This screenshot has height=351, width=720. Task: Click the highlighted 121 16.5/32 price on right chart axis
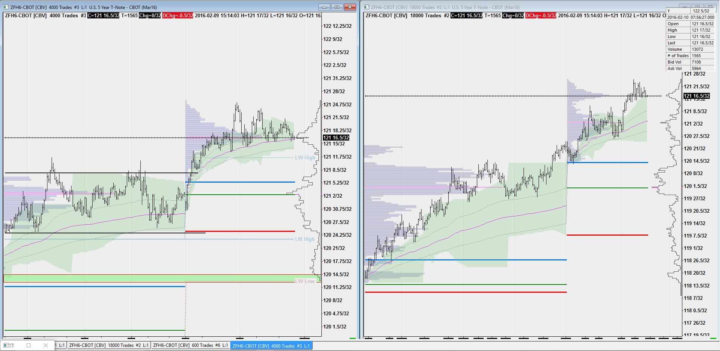point(697,96)
